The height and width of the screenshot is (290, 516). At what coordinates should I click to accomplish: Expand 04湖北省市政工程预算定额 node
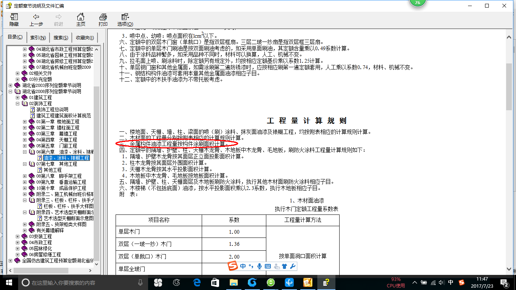tap(25, 49)
